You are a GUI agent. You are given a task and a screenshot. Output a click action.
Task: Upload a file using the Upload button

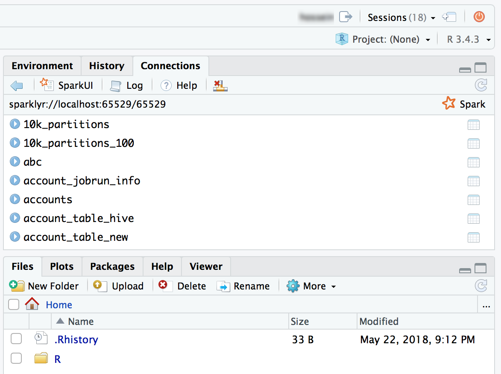pyautogui.click(x=118, y=286)
